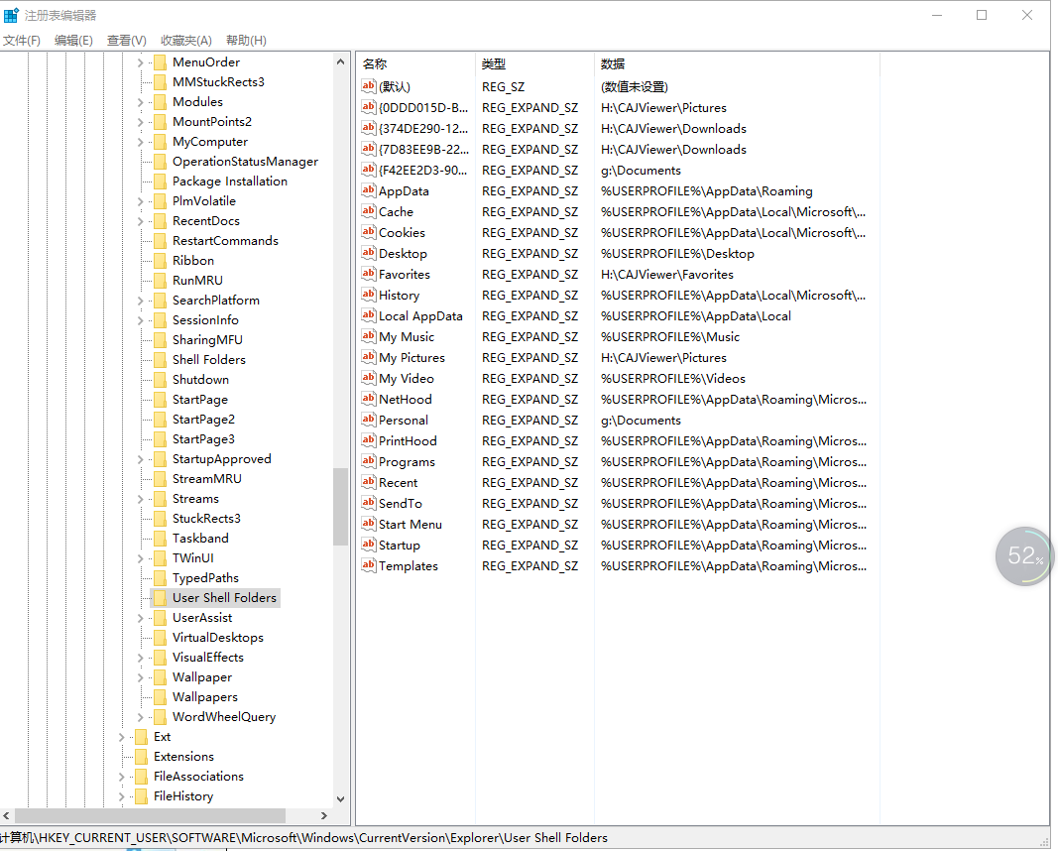Expand the FileAssociations key
Image resolution: width=1058 pixels, height=851 pixels.
pos(120,776)
